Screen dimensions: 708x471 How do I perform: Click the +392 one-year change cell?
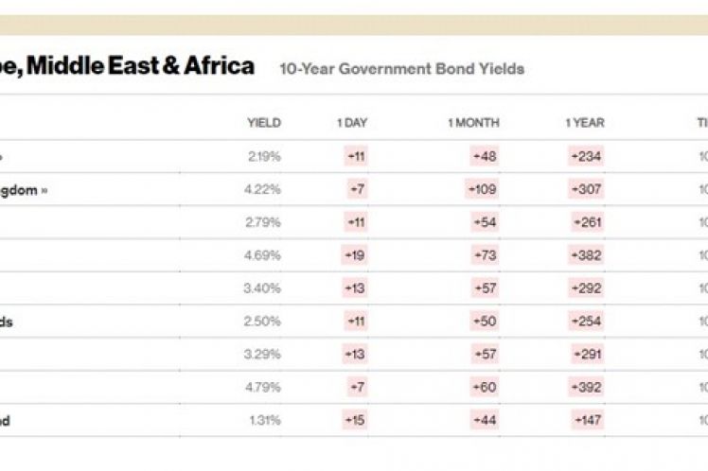click(x=586, y=387)
